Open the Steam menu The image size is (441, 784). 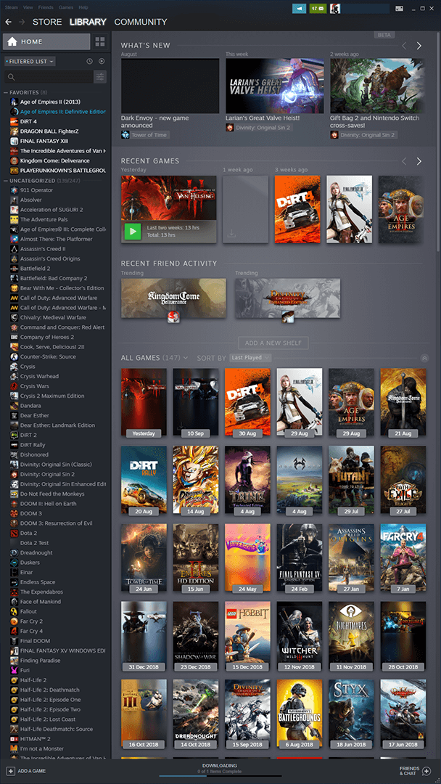12,7
